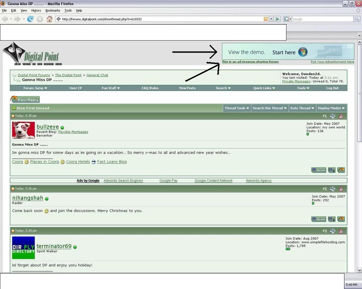Click the report post icon on post #1
362x289 pixels.
click(341, 116)
